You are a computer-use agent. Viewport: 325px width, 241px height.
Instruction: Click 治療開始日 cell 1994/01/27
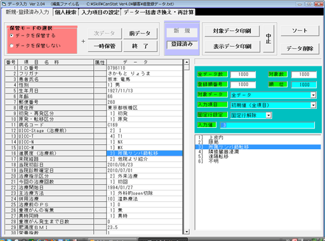click(145, 187)
